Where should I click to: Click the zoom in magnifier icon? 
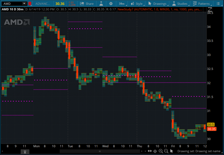tap(161, 151)
